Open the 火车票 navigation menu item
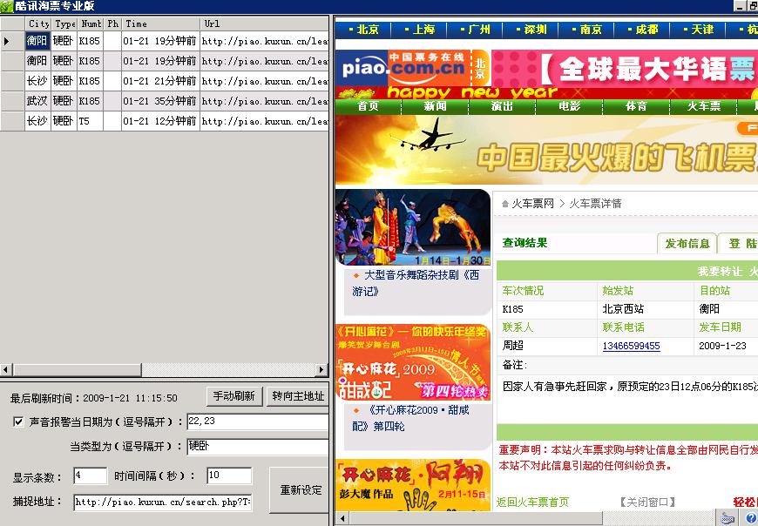The image size is (758, 526). click(x=704, y=106)
